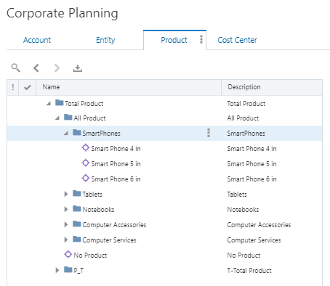
Task: Open the SmartPhones row actions menu dots
Action: tap(209, 133)
